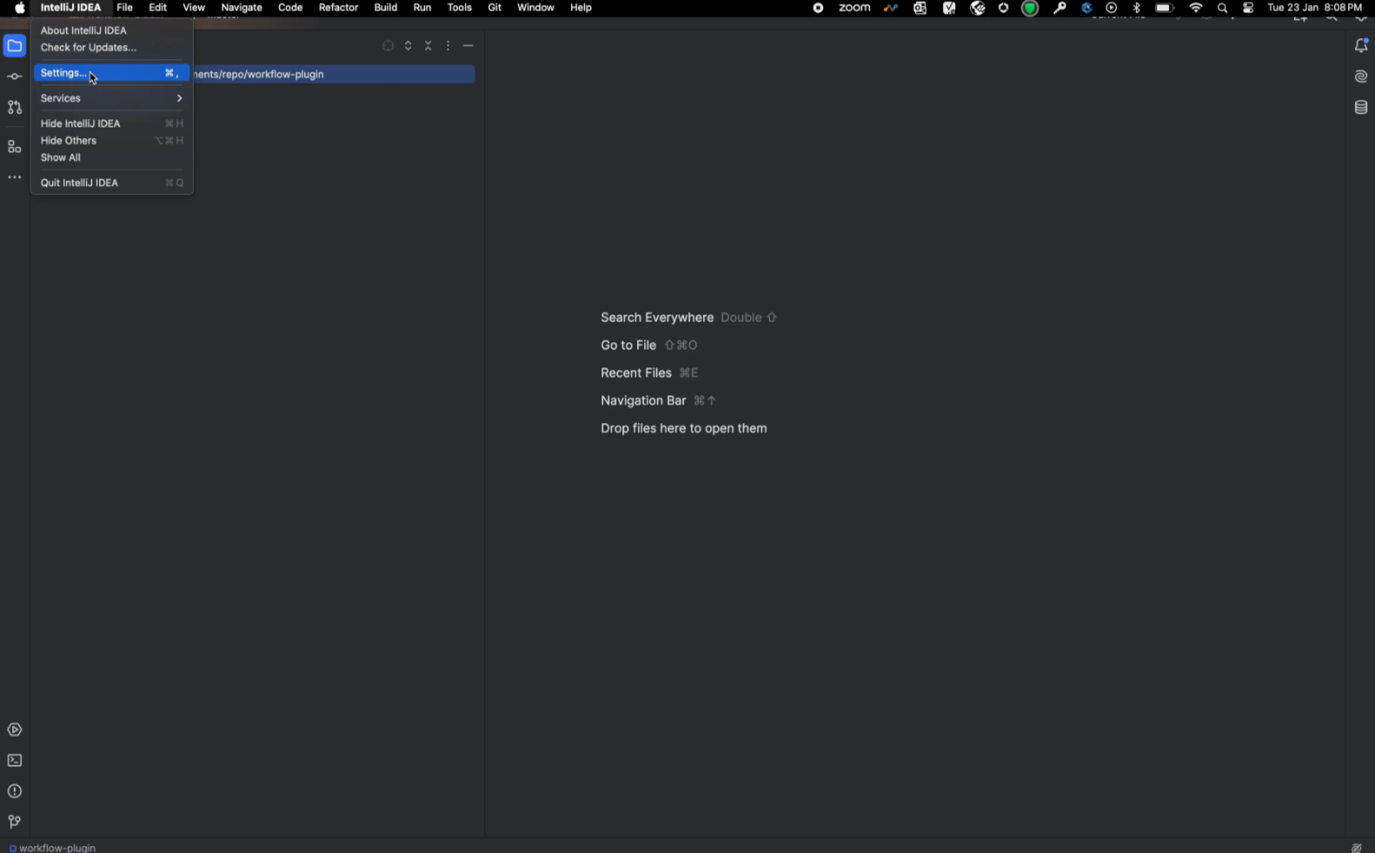Open macOS Control Center
The height and width of the screenshot is (853, 1375).
click(x=1249, y=8)
